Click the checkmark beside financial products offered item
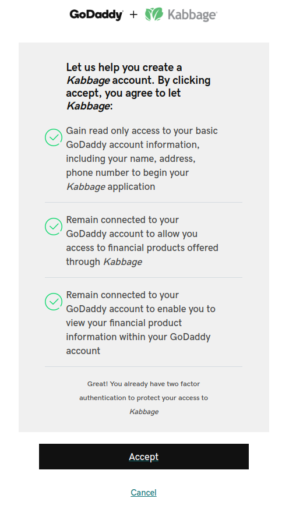 [54, 227]
